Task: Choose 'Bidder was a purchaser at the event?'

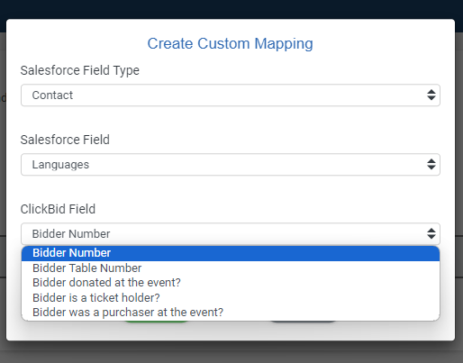Action: click(x=231, y=313)
